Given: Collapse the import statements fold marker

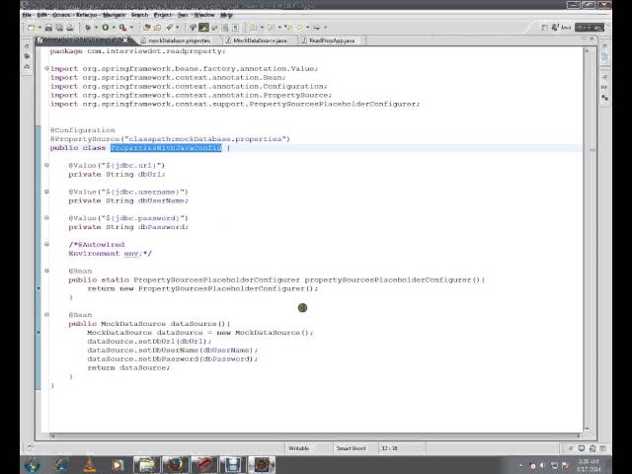Looking at the screenshot, I should [x=46, y=68].
